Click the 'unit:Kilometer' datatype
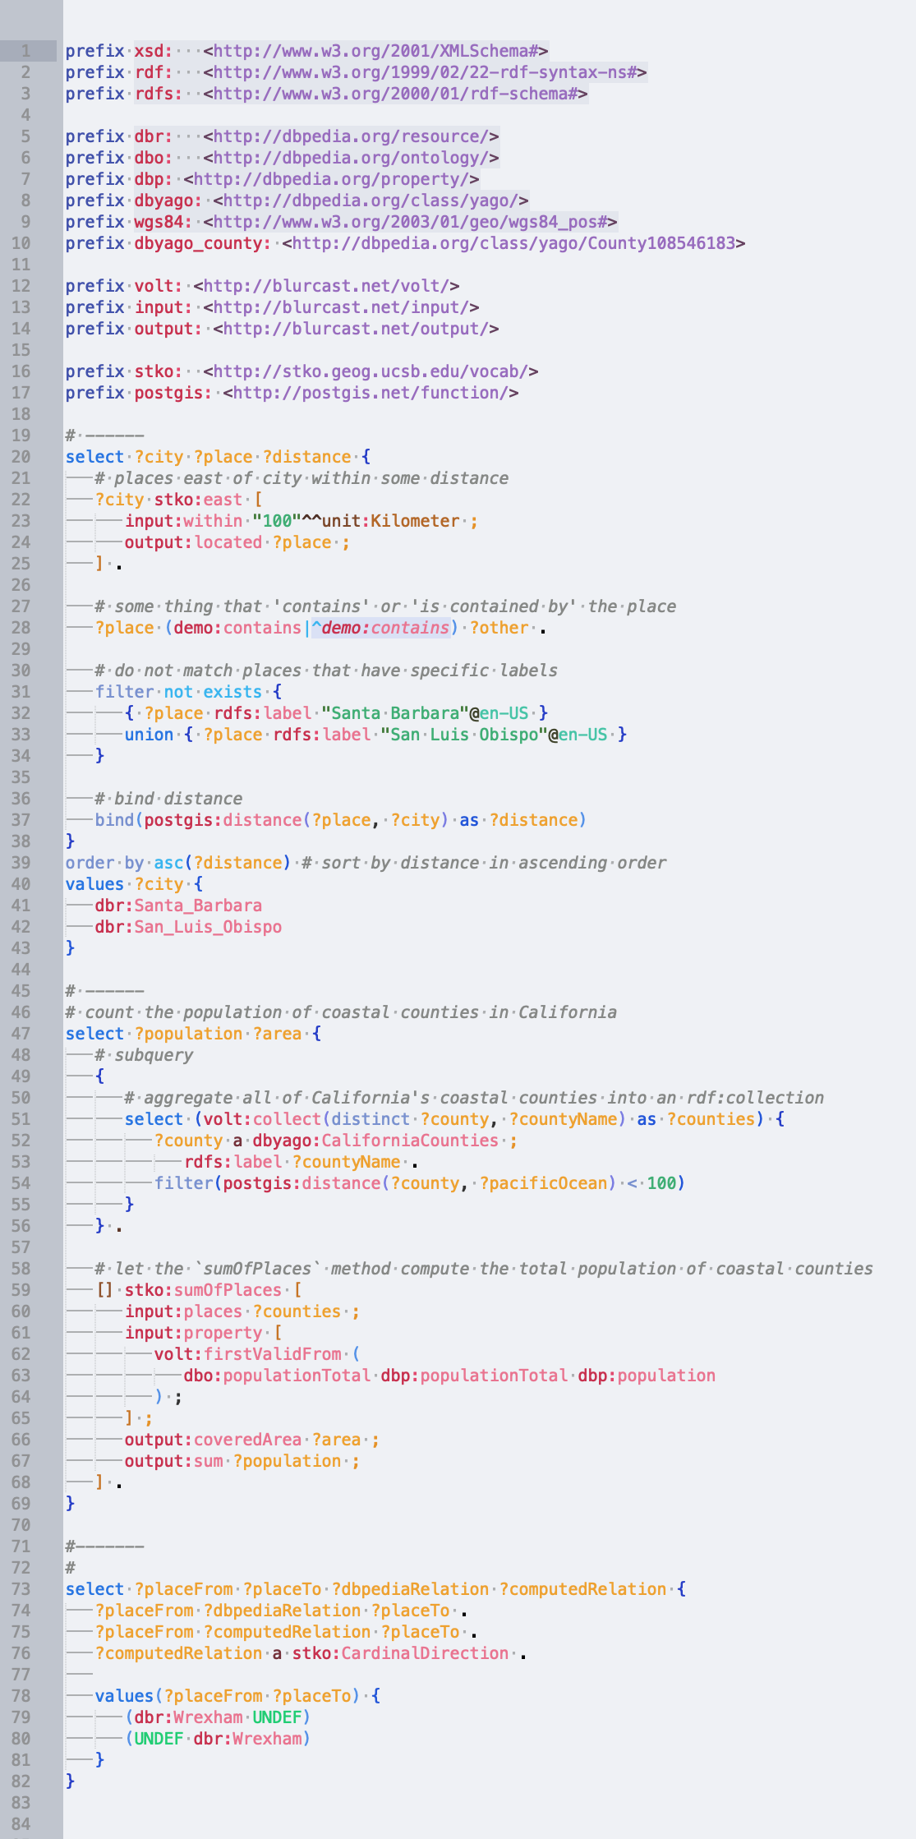 [x=390, y=521]
